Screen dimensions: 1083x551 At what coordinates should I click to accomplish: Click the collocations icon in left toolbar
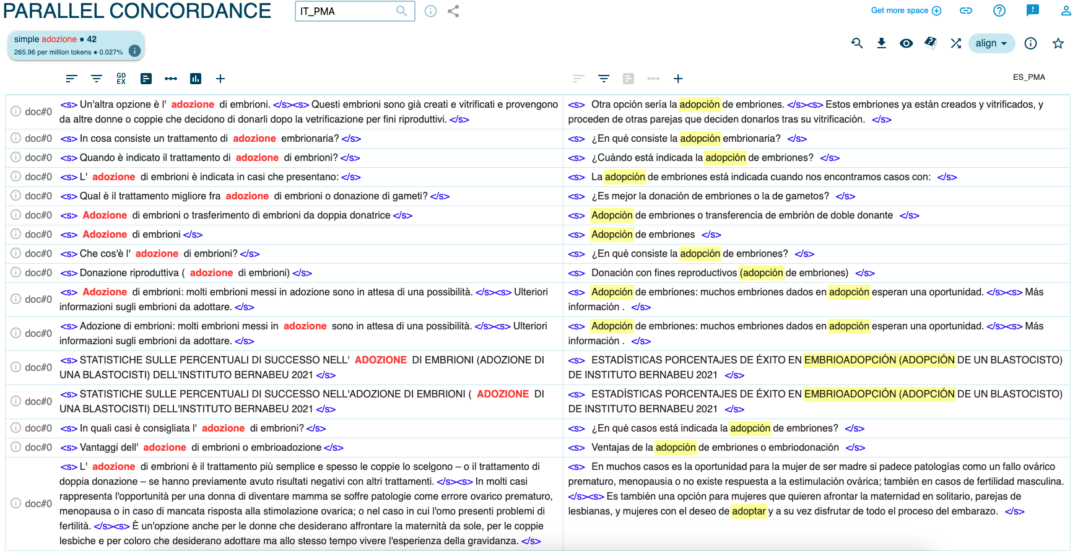coord(171,79)
